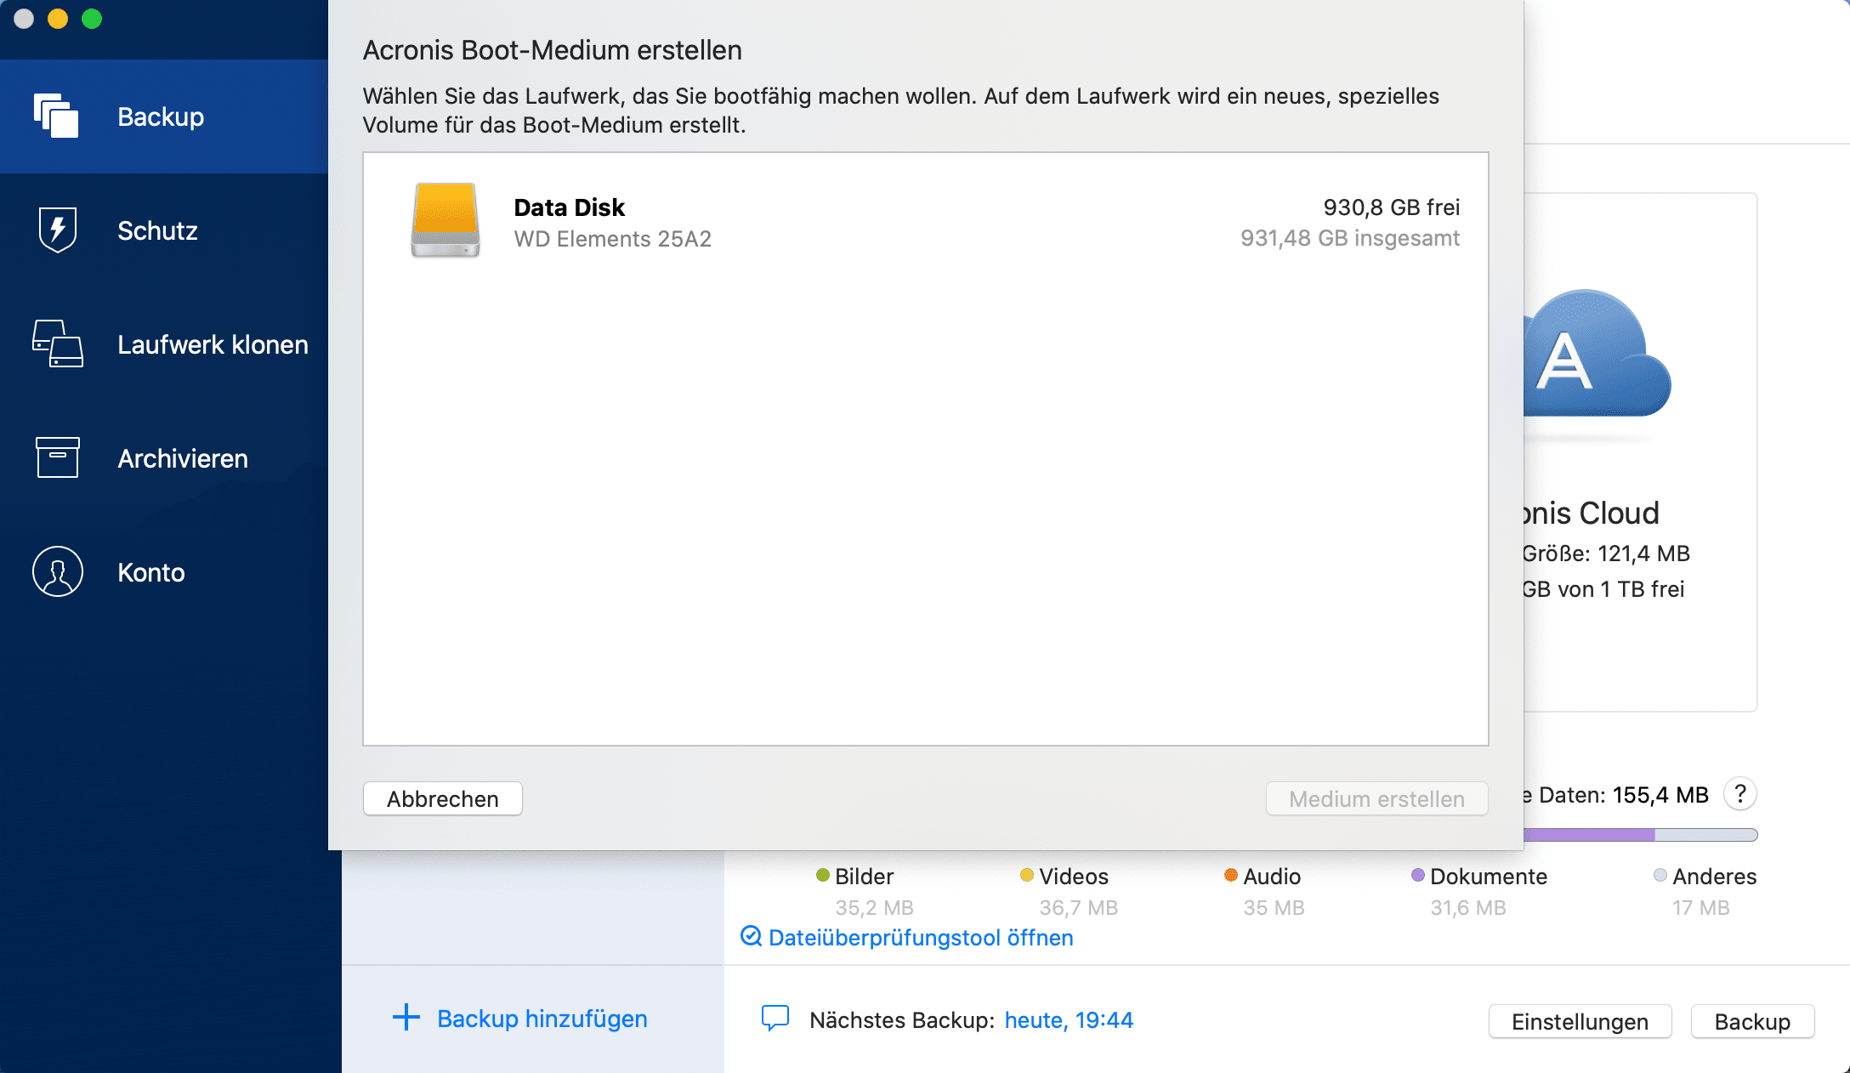Open the Schutz section
The height and width of the screenshot is (1073, 1850).
coord(157,230)
